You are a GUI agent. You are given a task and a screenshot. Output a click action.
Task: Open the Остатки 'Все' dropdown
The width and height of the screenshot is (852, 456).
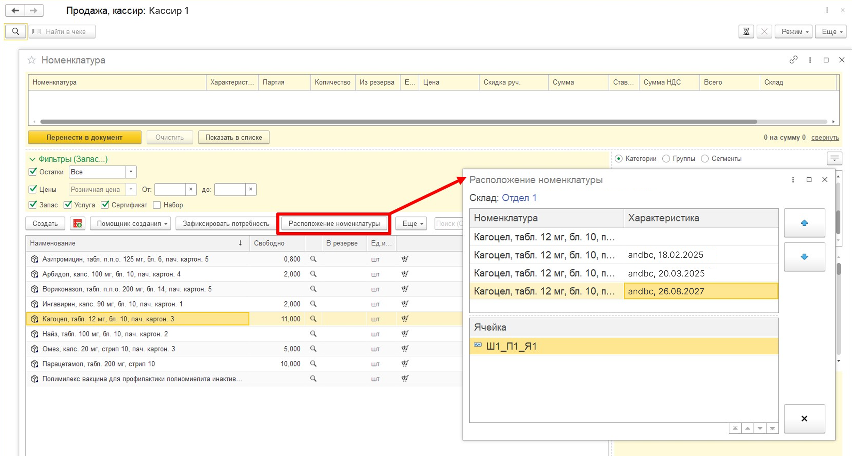click(x=131, y=172)
